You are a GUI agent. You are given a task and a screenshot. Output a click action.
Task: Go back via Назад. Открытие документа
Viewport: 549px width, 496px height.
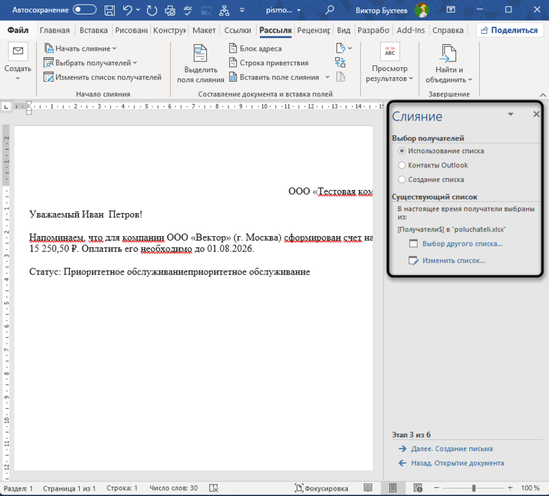tap(457, 463)
